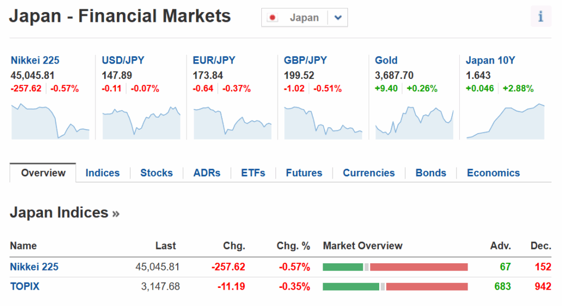This screenshot has width=562, height=306.
Task: Select the Bonds tab
Action: 431,173
